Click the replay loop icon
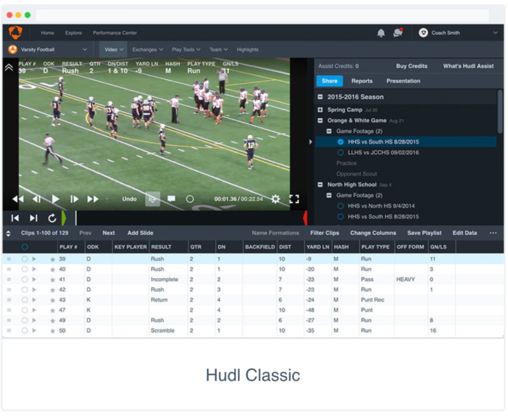The image size is (508, 417). (52, 218)
